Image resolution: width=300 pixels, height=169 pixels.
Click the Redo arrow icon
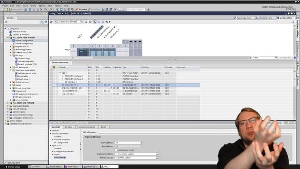click(x=51, y=9)
